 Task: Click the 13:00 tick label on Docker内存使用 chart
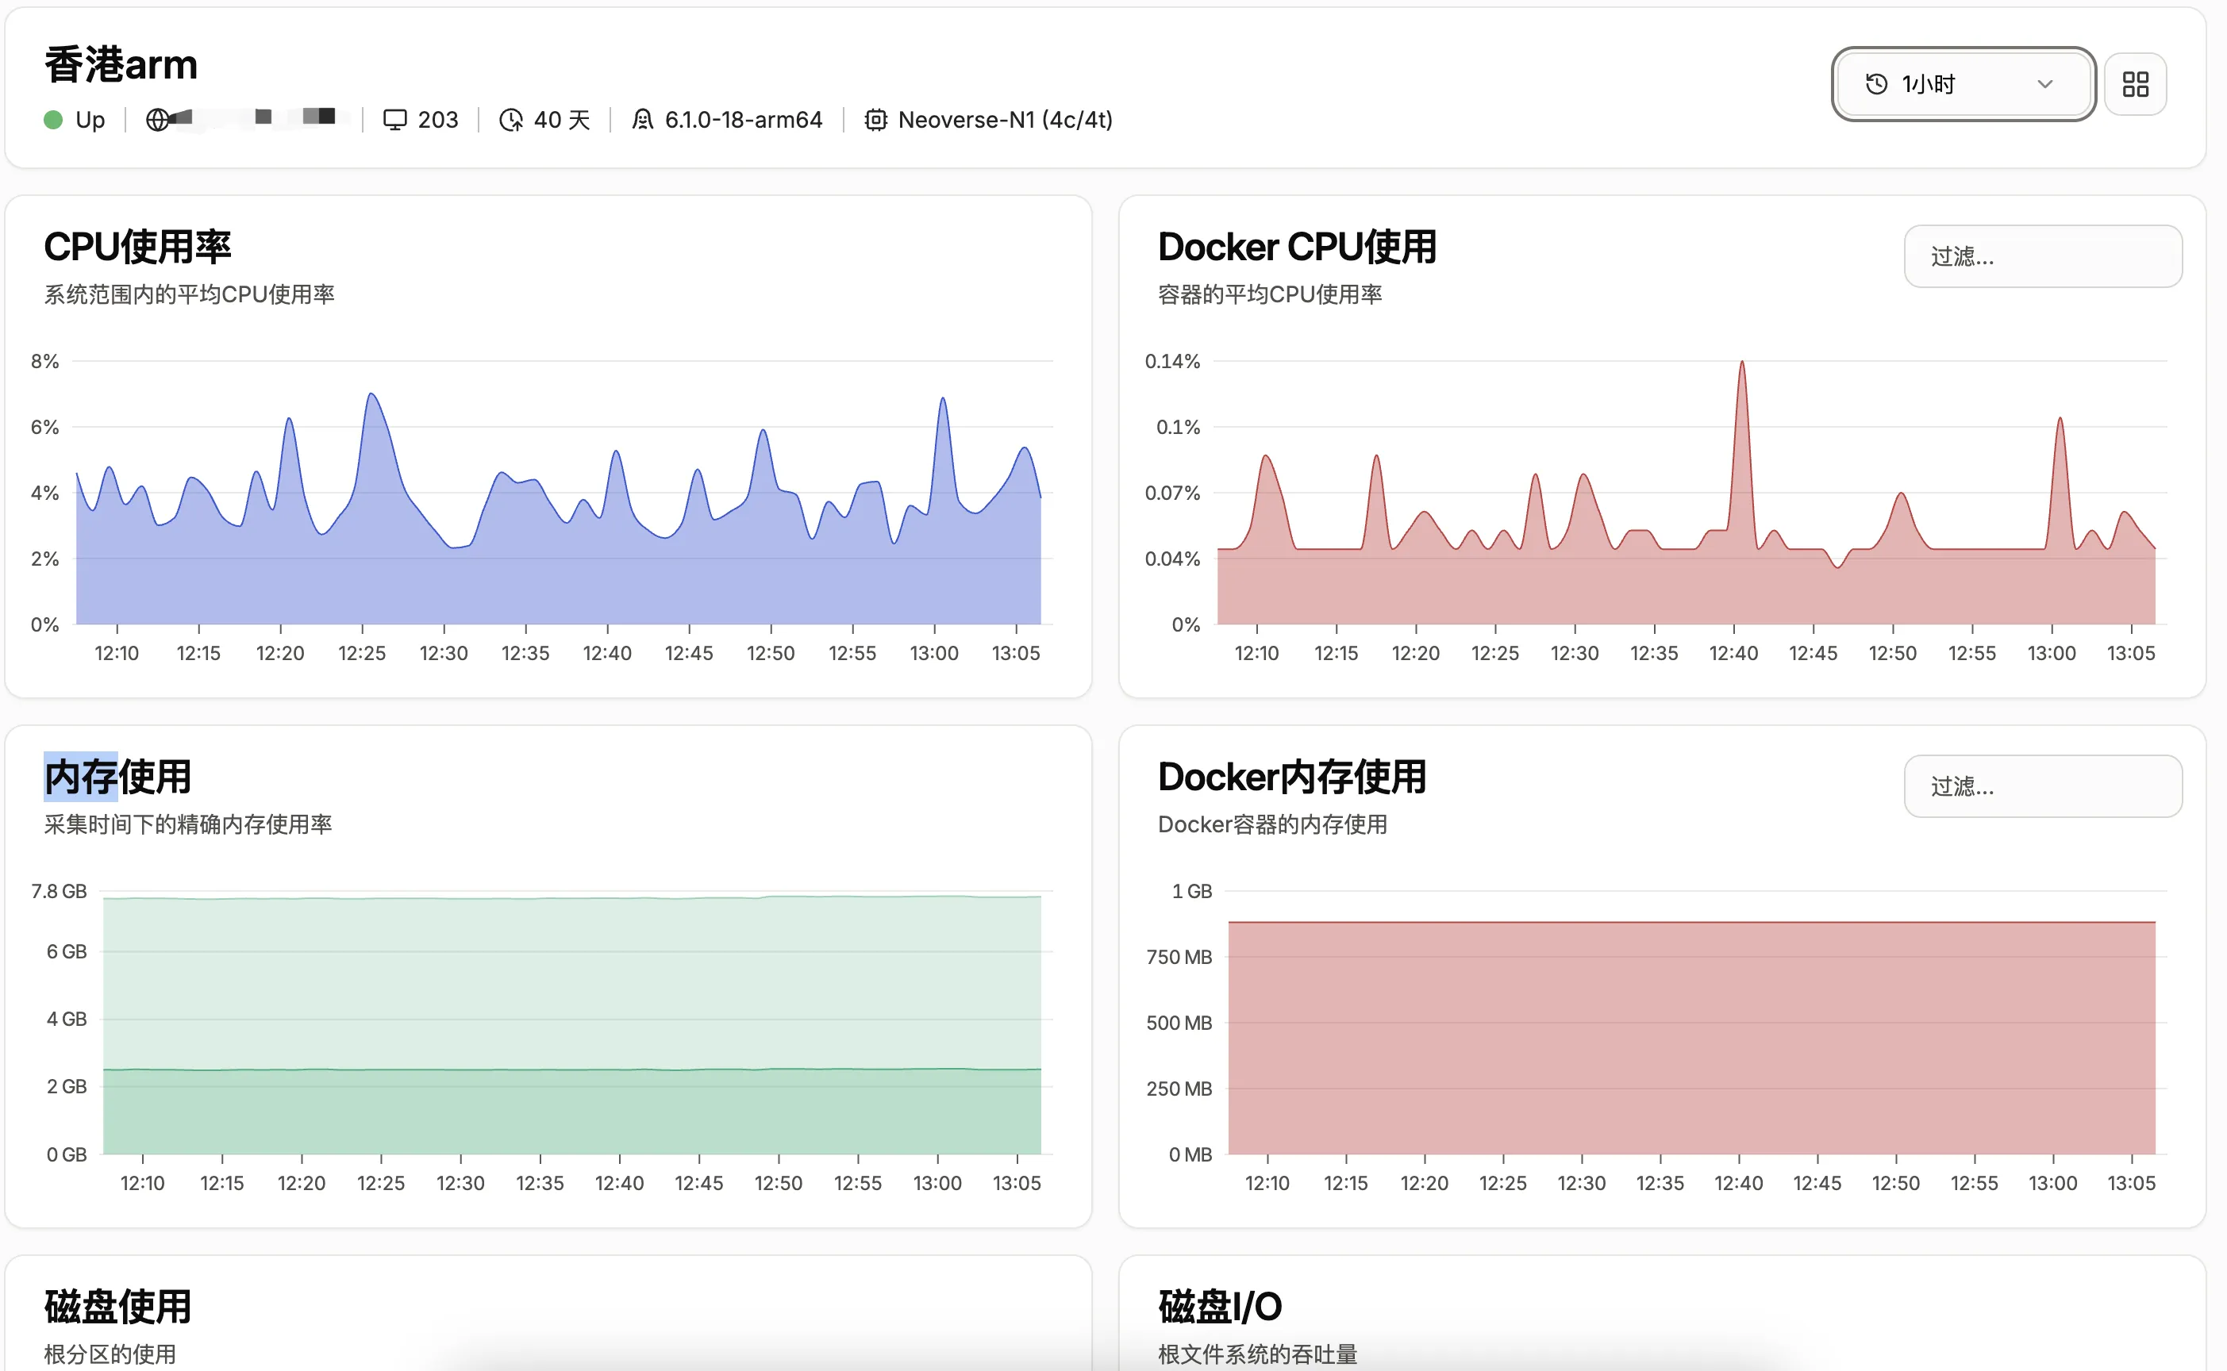point(2052,1182)
